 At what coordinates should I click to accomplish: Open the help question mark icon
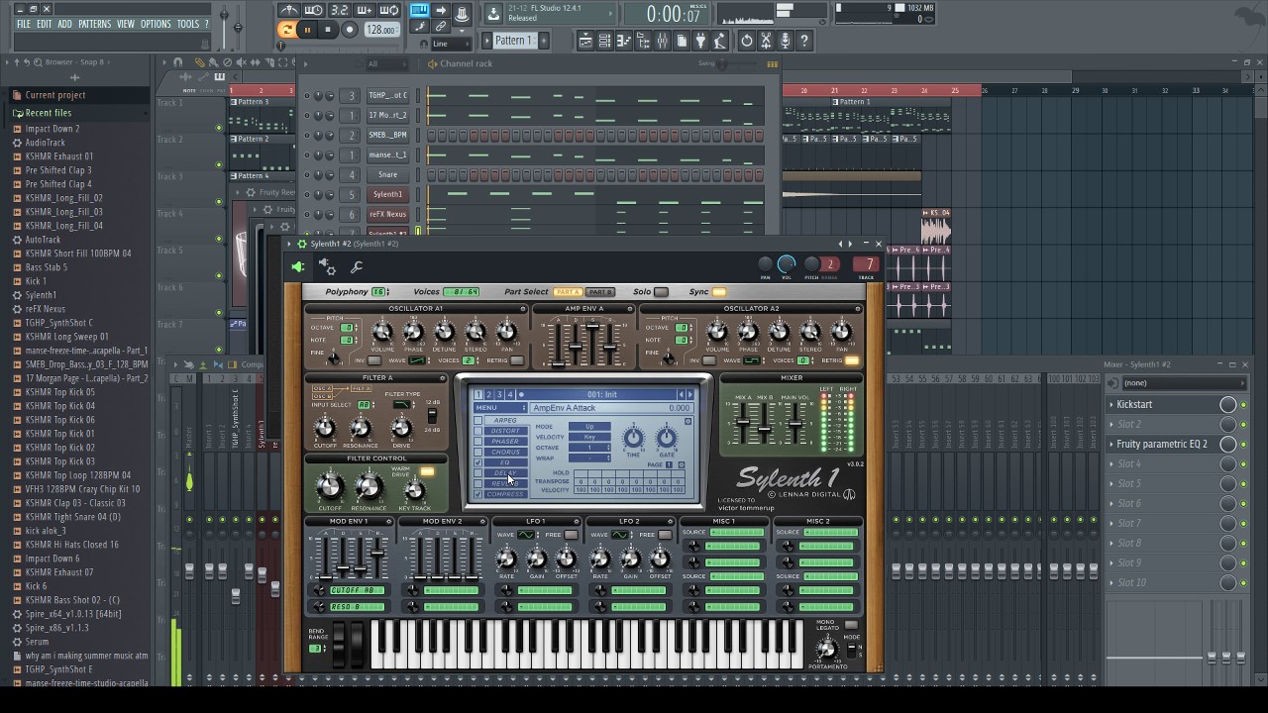pyautogui.click(x=804, y=41)
